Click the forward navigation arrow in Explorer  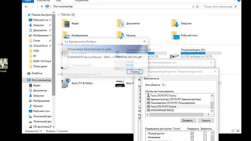[x=32, y=7]
